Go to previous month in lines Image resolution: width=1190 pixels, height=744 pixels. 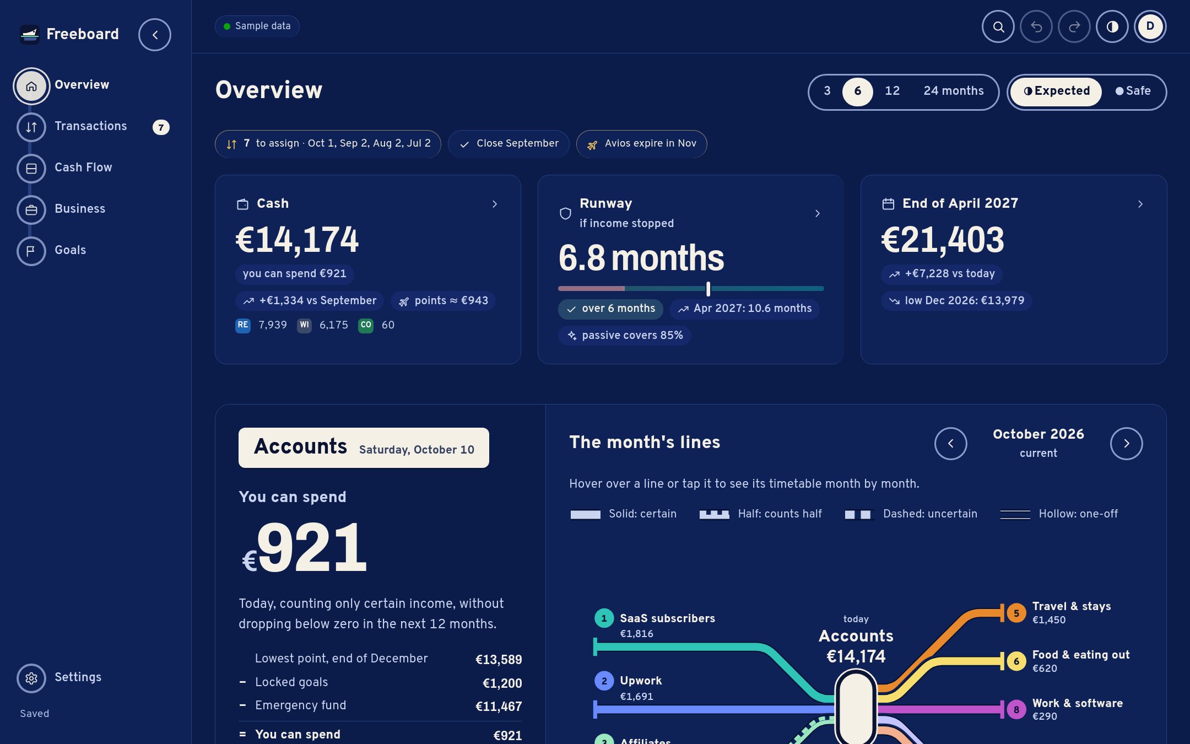[951, 444]
